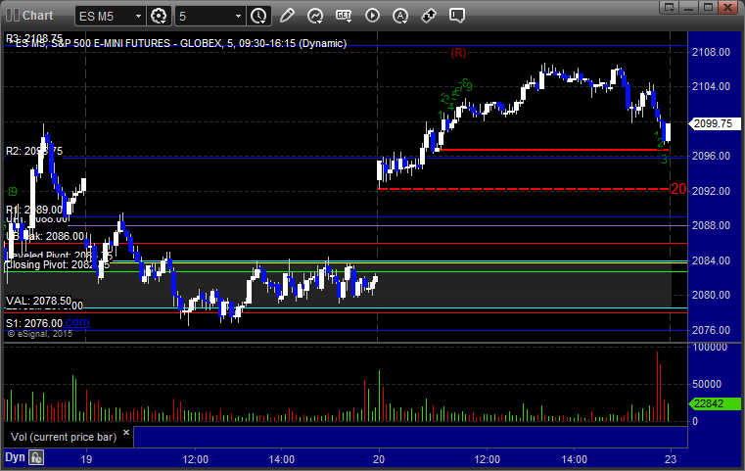Image resolution: width=745 pixels, height=471 pixels.
Task: Click the eSignal, 2015 copyright text
Action: tap(40, 334)
